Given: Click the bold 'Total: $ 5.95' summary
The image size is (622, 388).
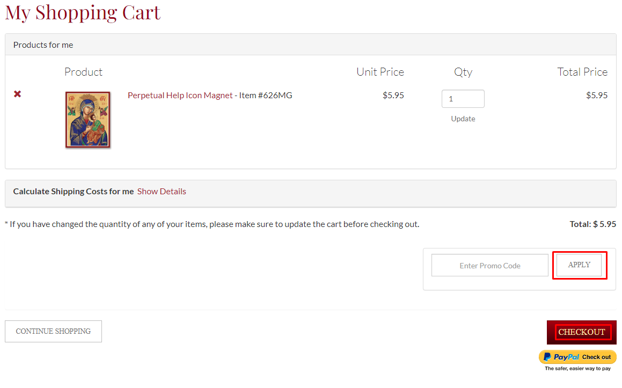Looking at the screenshot, I should (592, 224).
